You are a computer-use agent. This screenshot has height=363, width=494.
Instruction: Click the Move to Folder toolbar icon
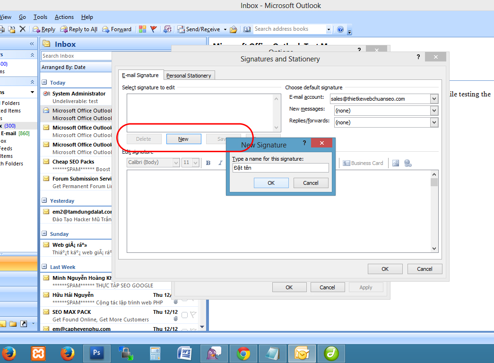tap(12, 29)
